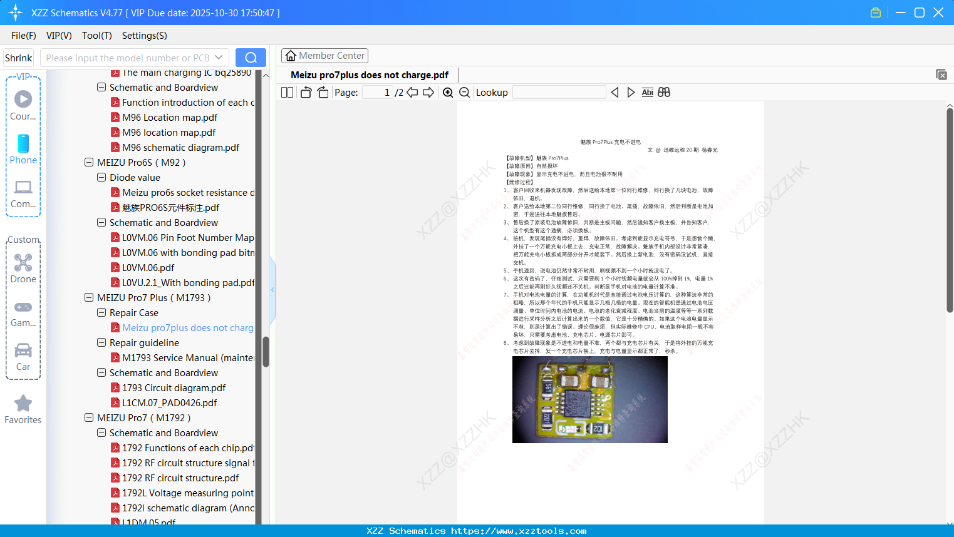954x537 pixels.
Task: Zoom out the PDF view
Action: 465,93
